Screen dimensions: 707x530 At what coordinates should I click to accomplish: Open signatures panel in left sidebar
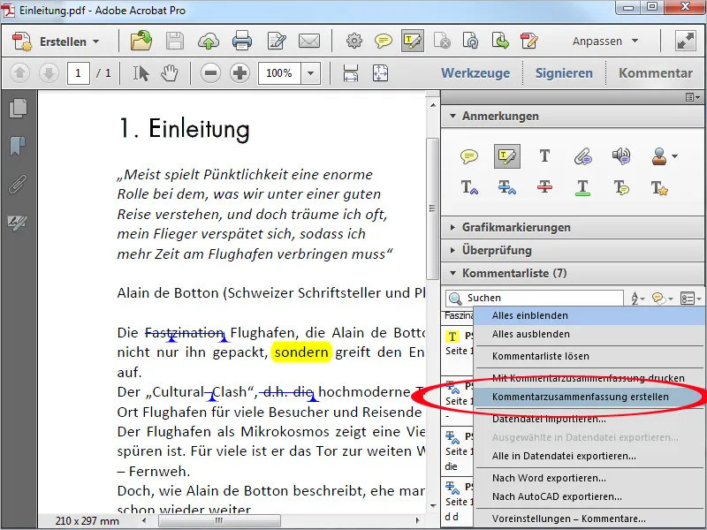(x=17, y=222)
